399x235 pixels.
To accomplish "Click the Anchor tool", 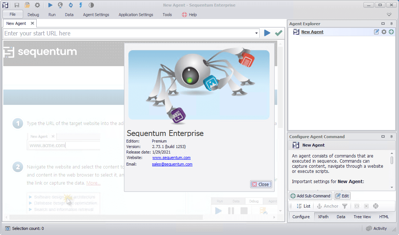I will click(x=327, y=206).
